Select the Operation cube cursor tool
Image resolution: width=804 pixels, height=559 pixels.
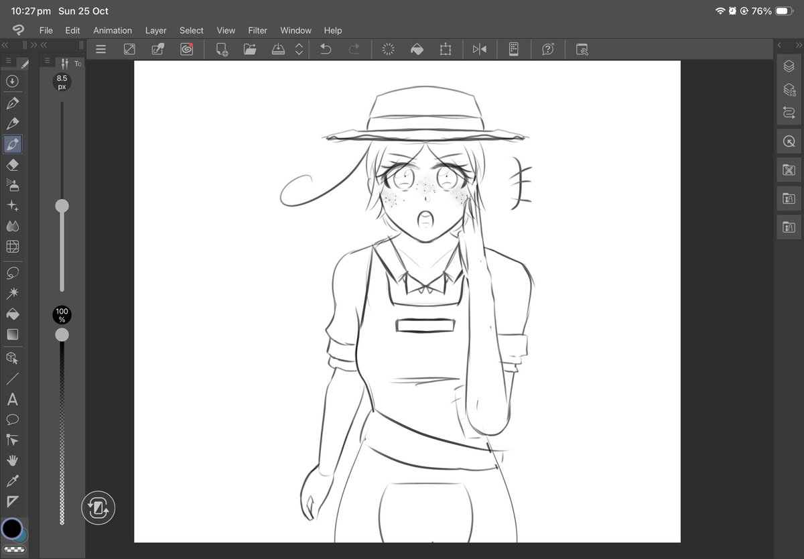pyautogui.click(x=12, y=358)
